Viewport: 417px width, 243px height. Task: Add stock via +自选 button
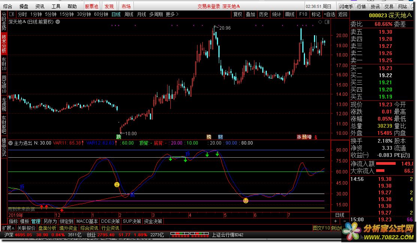329,14
